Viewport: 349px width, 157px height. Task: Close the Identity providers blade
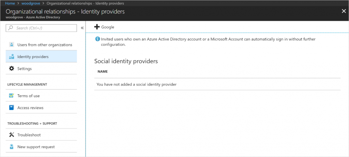344,11
